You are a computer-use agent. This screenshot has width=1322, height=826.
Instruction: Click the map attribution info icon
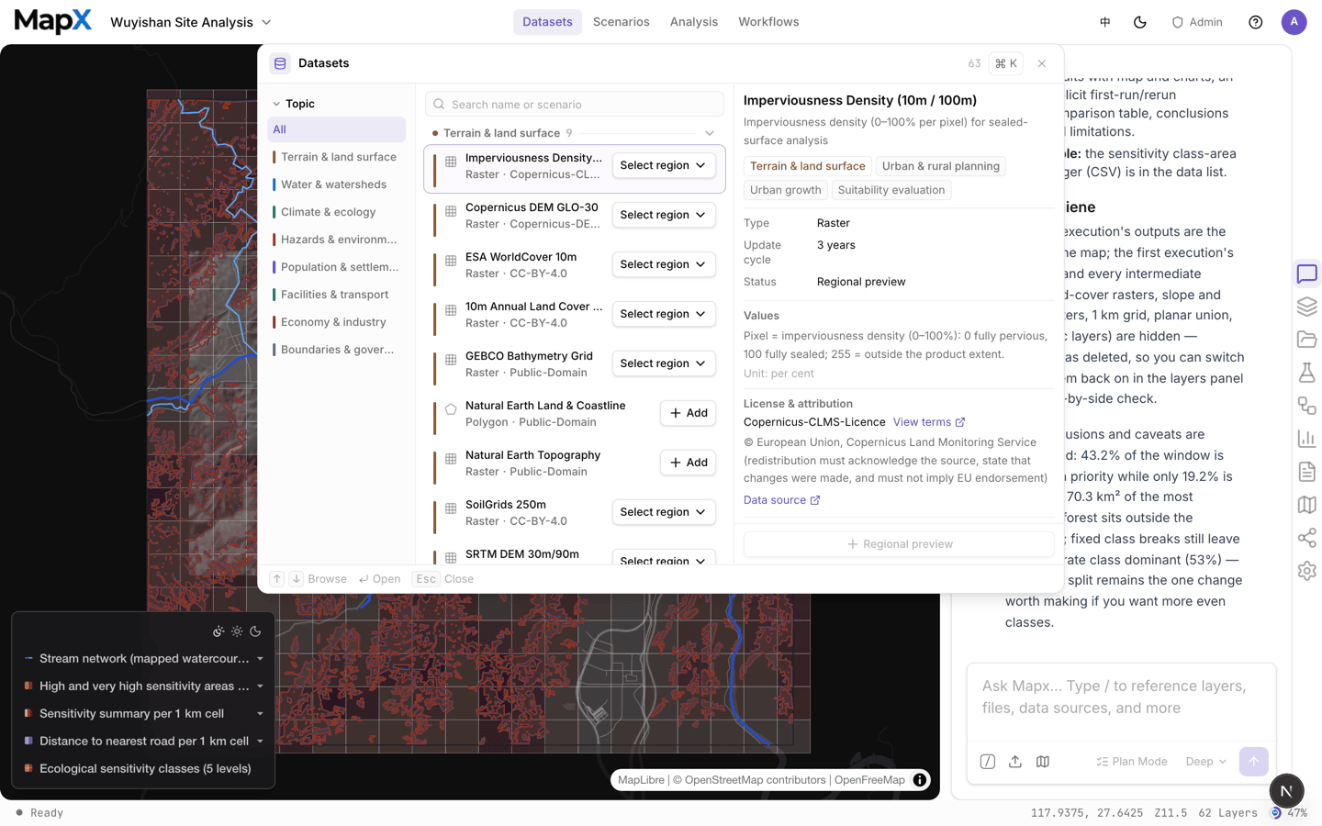[x=919, y=780]
